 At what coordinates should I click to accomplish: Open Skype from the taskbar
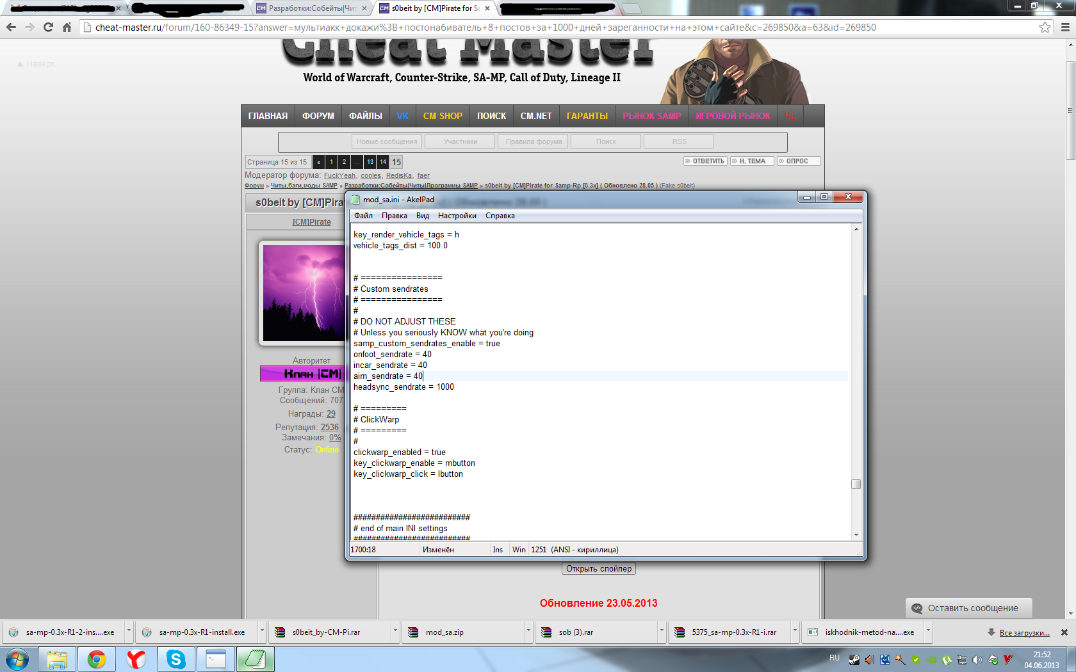(x=176, y=659)
